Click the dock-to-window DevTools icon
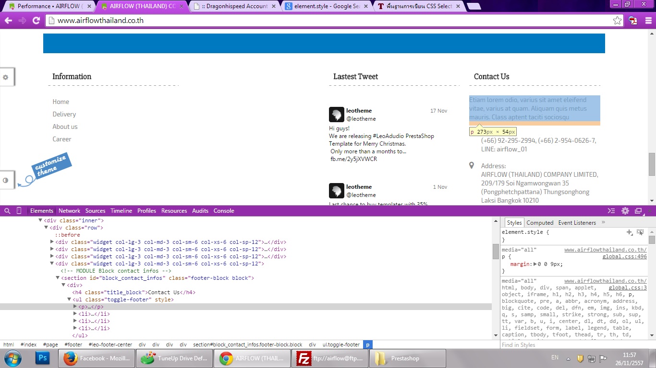This screenshot has width=656, height=368. click(638, 211)
